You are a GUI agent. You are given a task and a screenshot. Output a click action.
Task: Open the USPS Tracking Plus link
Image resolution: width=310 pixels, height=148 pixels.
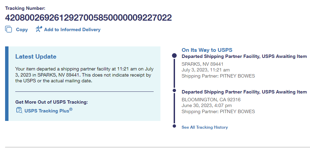pyautogui.click(x=48, y=110)
